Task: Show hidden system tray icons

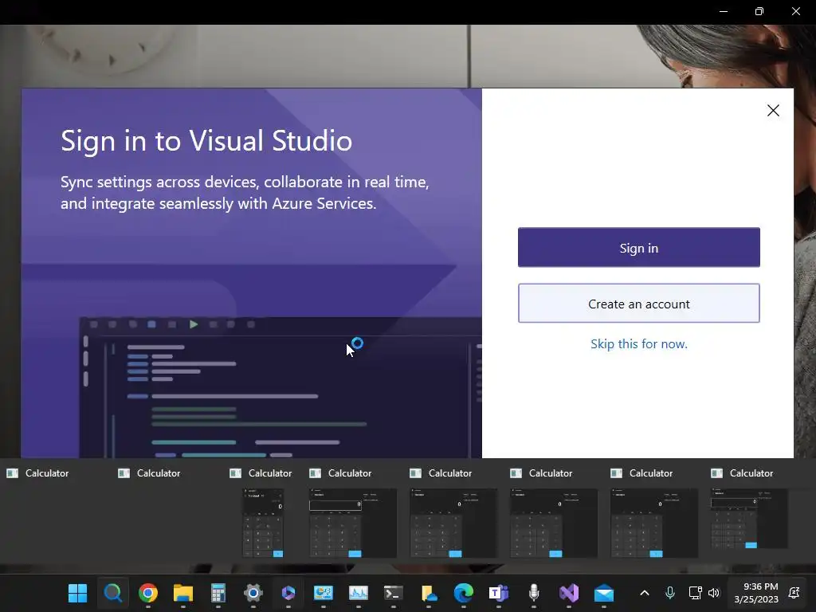Action: pyautogui.click(x=644, y=593)
